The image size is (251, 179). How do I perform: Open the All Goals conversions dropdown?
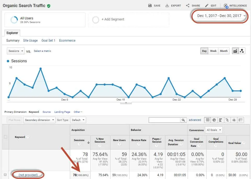point(214,130)
